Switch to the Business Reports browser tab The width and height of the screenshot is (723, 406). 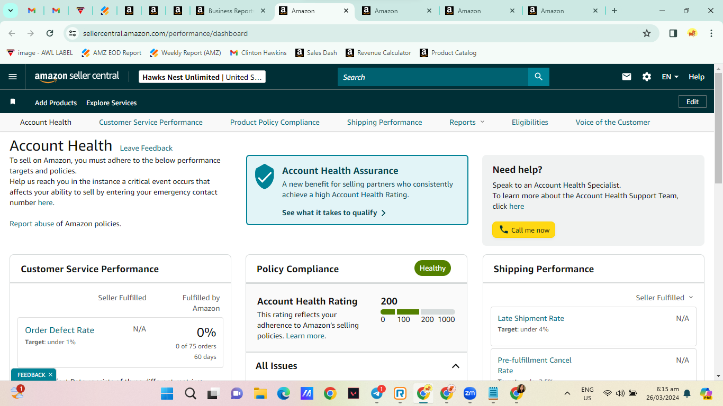pos(230,11)
